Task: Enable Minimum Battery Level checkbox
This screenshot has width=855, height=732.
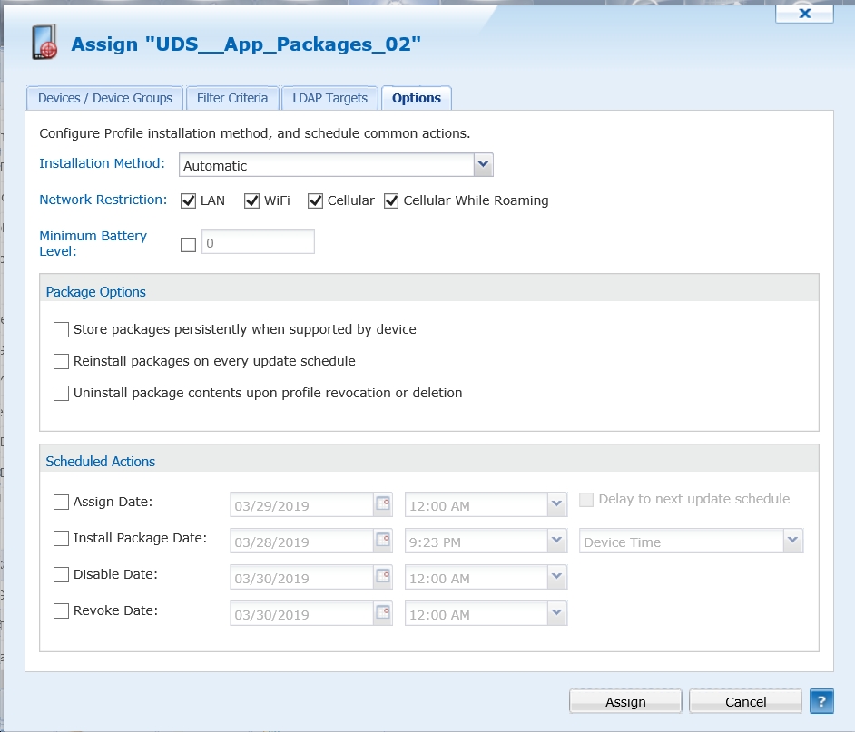Action: tap(189, 244)
